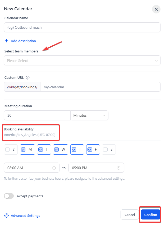Click the Add description link
This screenshot has height=225, width=165.
click(x=23, y=41)
